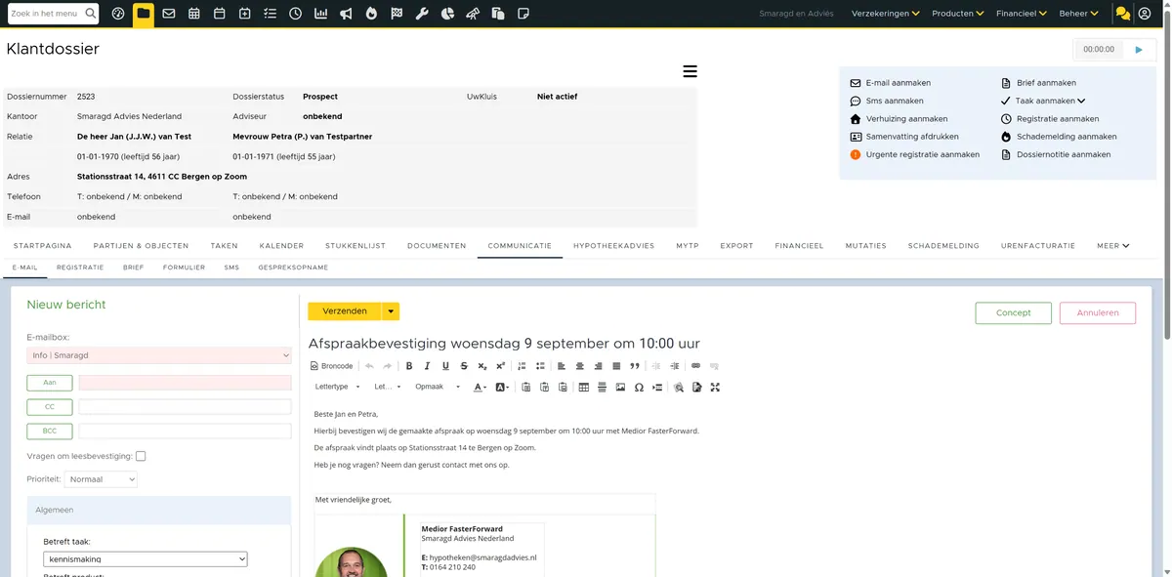Open the Verzenden button dropdown arrow
The image size is (1172, 577).
[391, 311]
